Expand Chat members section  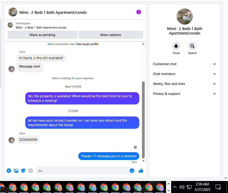click(x=184, y=74)
